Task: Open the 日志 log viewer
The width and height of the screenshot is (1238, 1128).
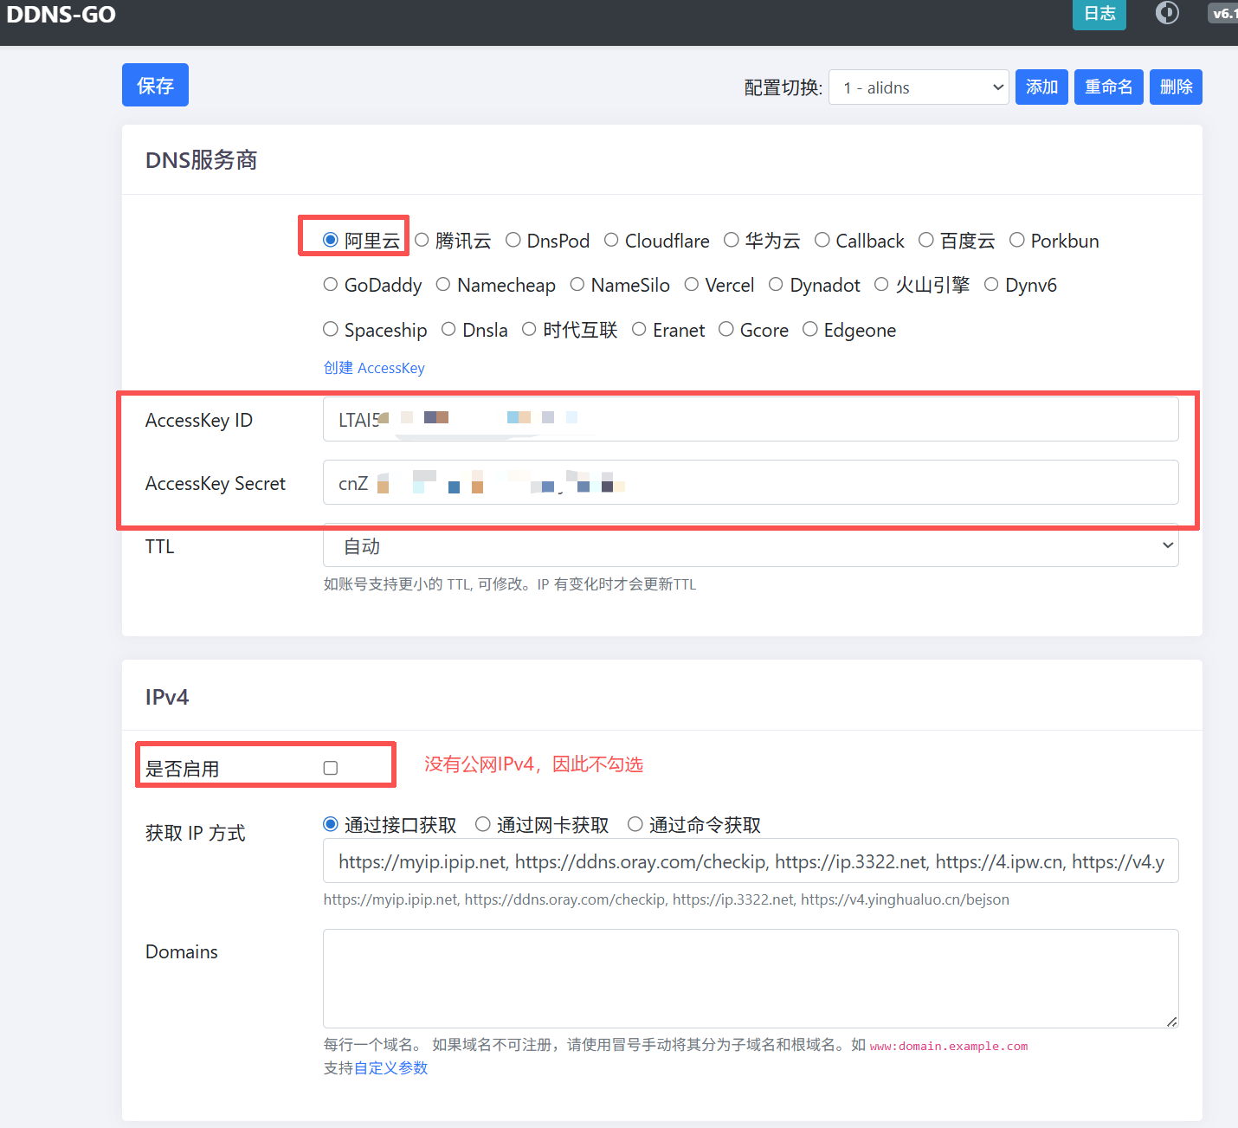Action: coord(1099,14)
